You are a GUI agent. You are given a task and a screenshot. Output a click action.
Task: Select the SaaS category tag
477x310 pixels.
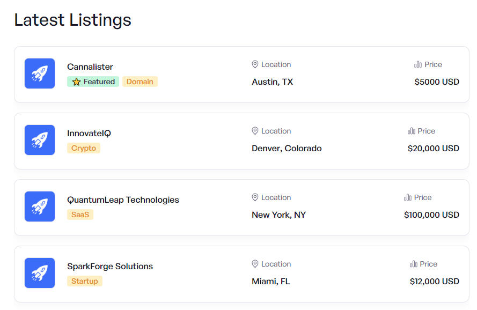point(80,215)
